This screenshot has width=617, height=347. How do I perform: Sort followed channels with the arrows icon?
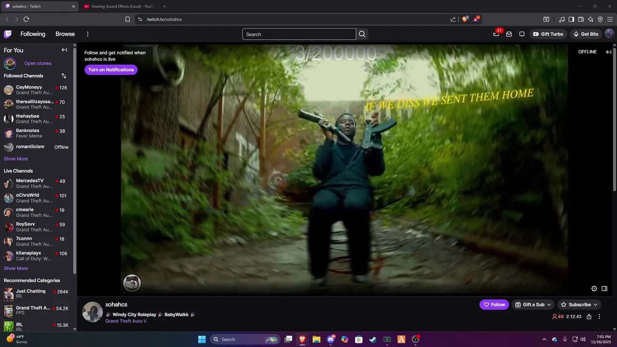click(x=64, y=76)
